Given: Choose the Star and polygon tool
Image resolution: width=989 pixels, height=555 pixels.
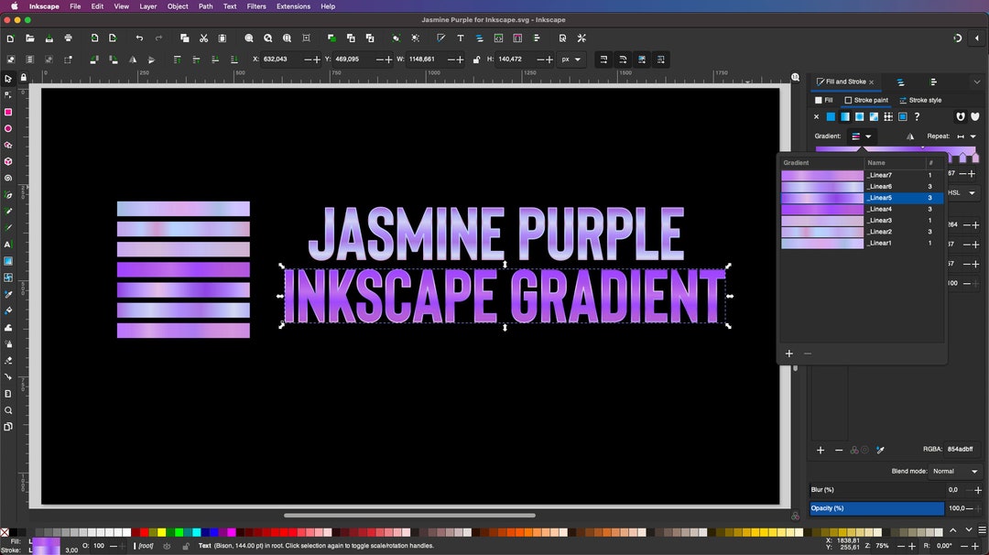Looking at the screenshot, I should point(8,147).
